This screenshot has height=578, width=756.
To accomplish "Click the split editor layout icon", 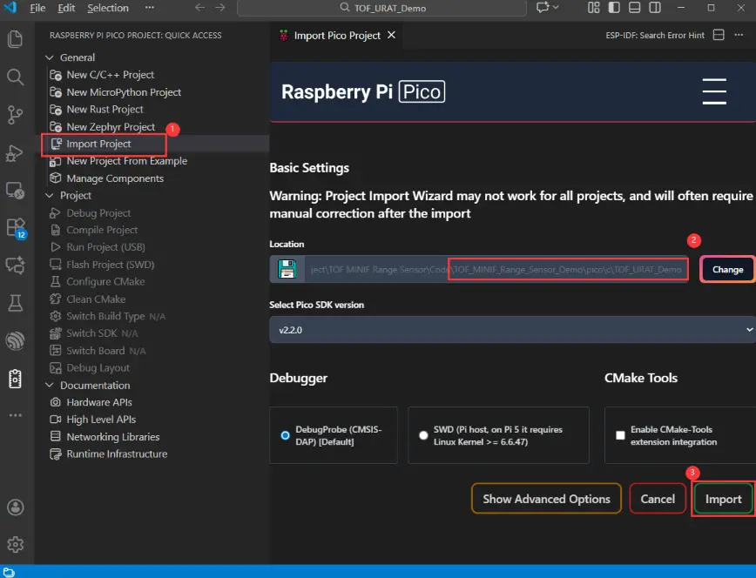I will click(719, 35).
